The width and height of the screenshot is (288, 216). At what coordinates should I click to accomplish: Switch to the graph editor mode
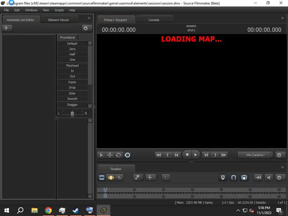coord(119,177)
